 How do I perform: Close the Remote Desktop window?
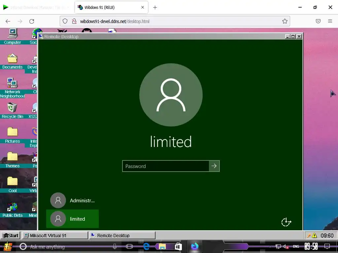tap(299, 37)
